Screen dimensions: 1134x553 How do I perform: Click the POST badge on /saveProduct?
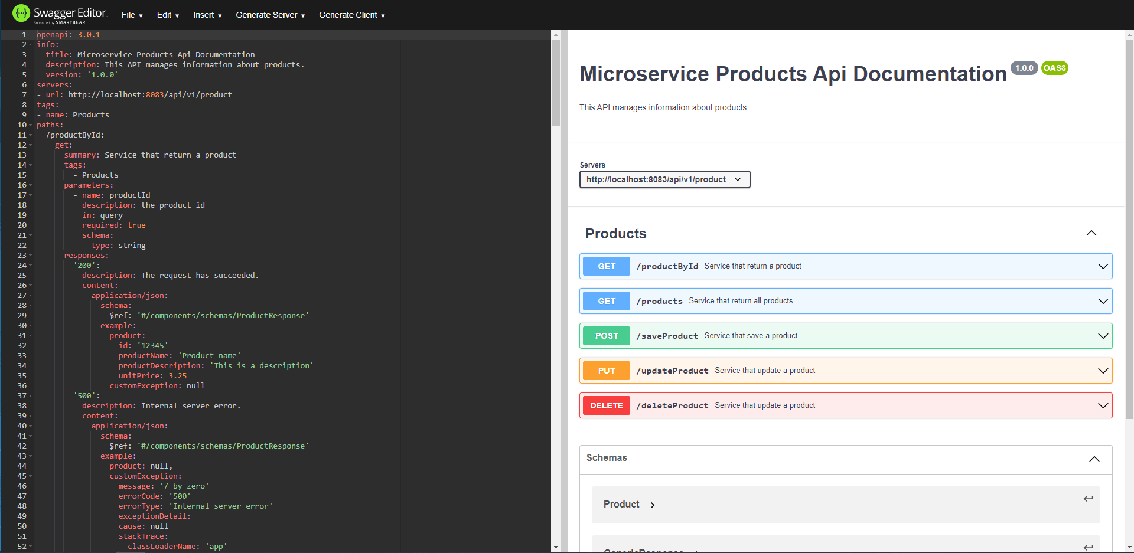point(606,335)
